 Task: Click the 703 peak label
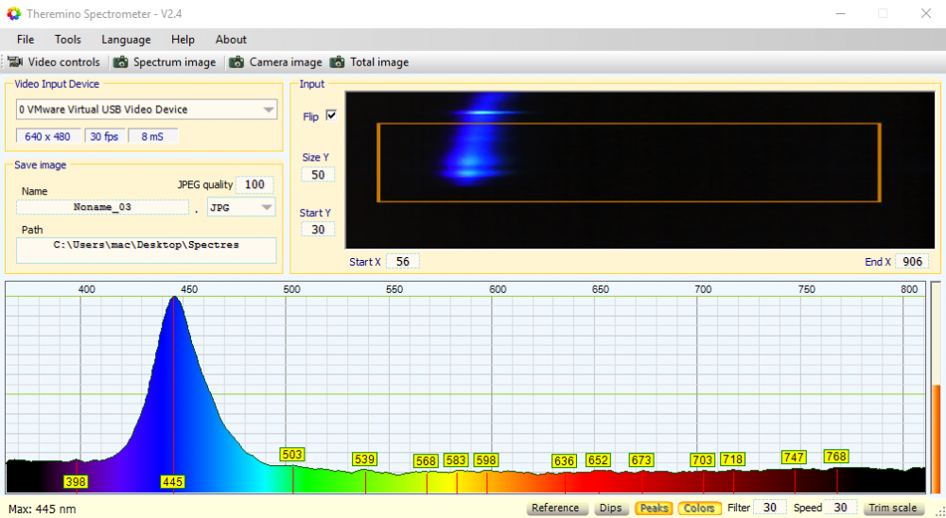tap(702, 460)
